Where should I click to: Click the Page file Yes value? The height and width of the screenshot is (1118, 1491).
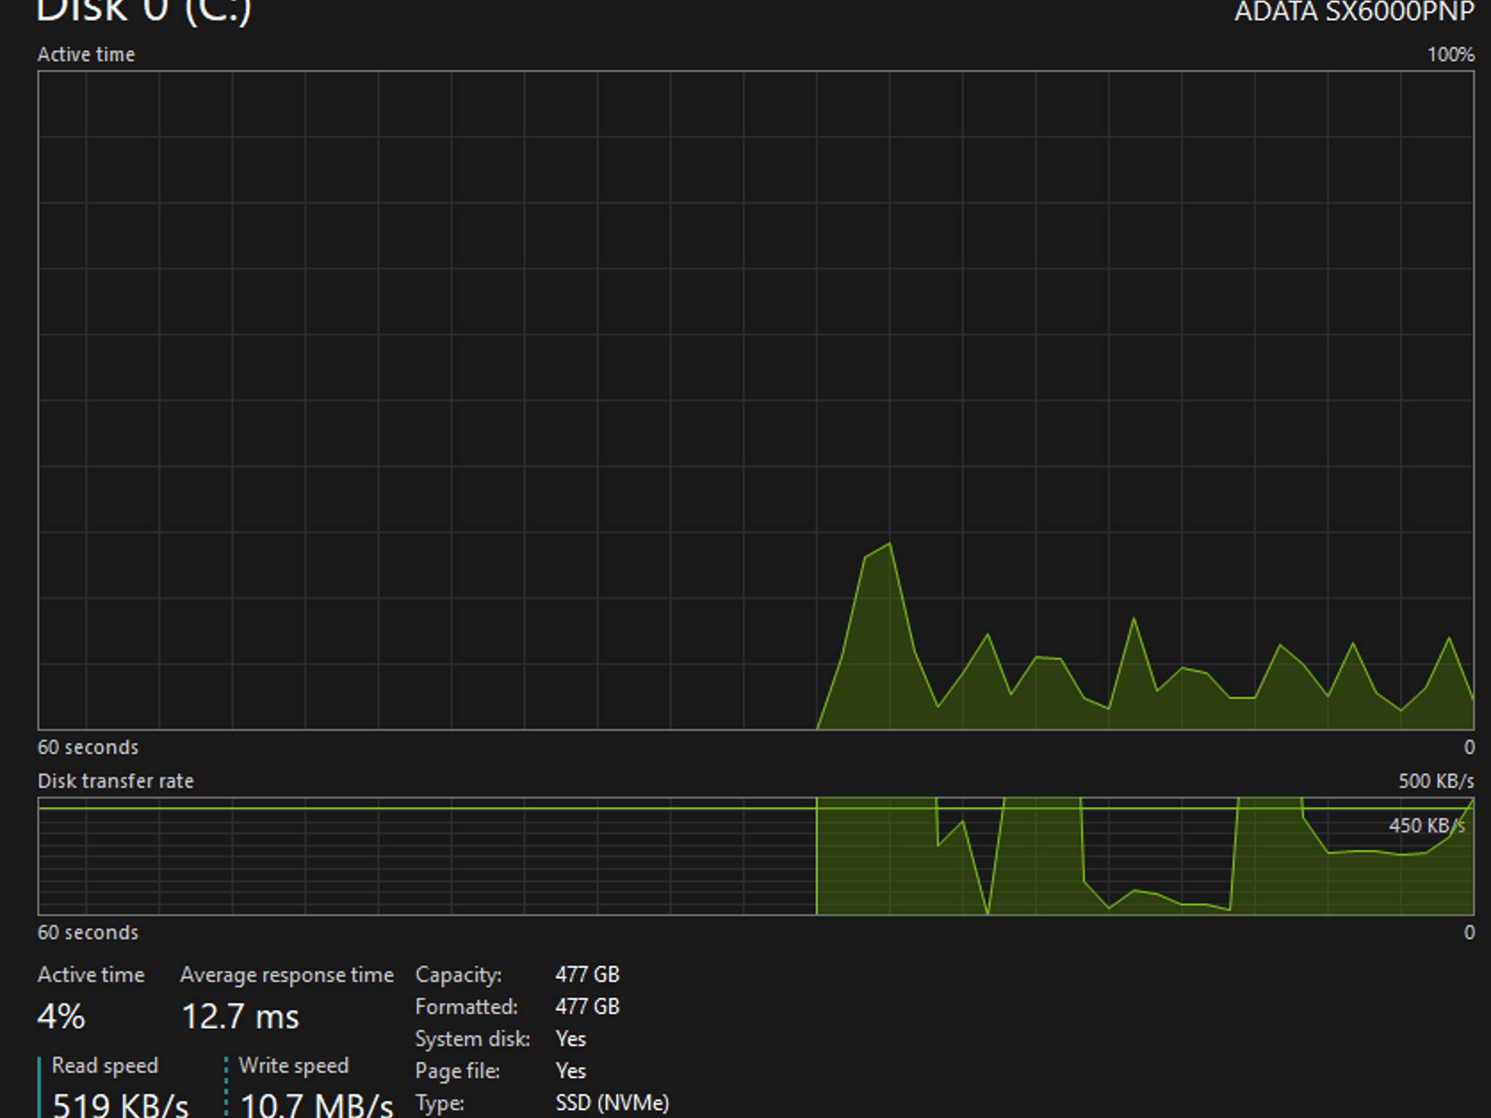[570, 1071]
